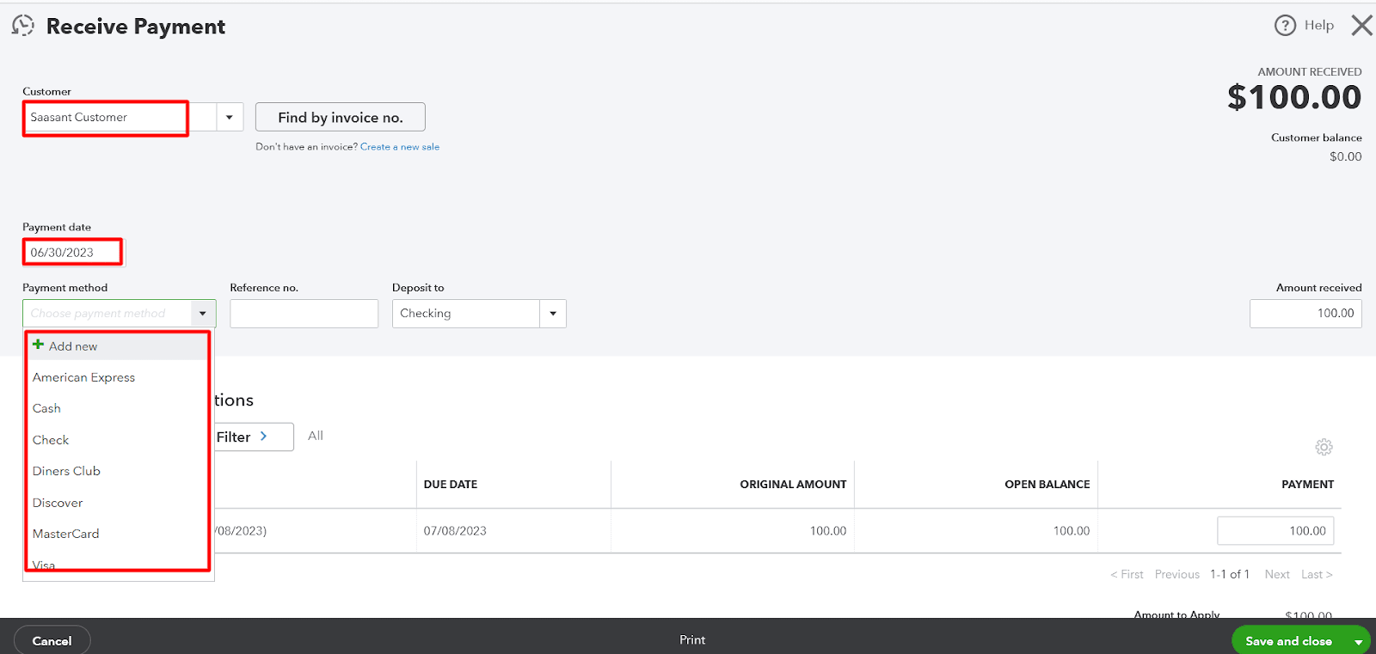Image resolution: width=1376 pixels, height=654 pixels.
Task: Click the DUE DATE column header
Action: click(451, 485)
